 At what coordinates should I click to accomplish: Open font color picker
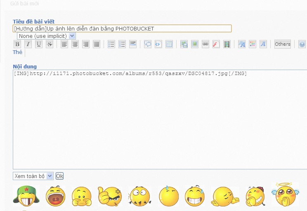(253, 45)
